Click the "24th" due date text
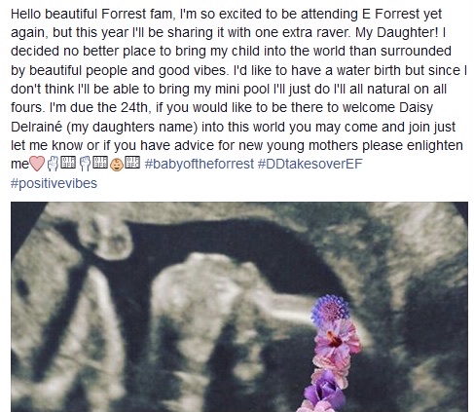The height and width of the screenshot is (412, 474). [136, 107]
